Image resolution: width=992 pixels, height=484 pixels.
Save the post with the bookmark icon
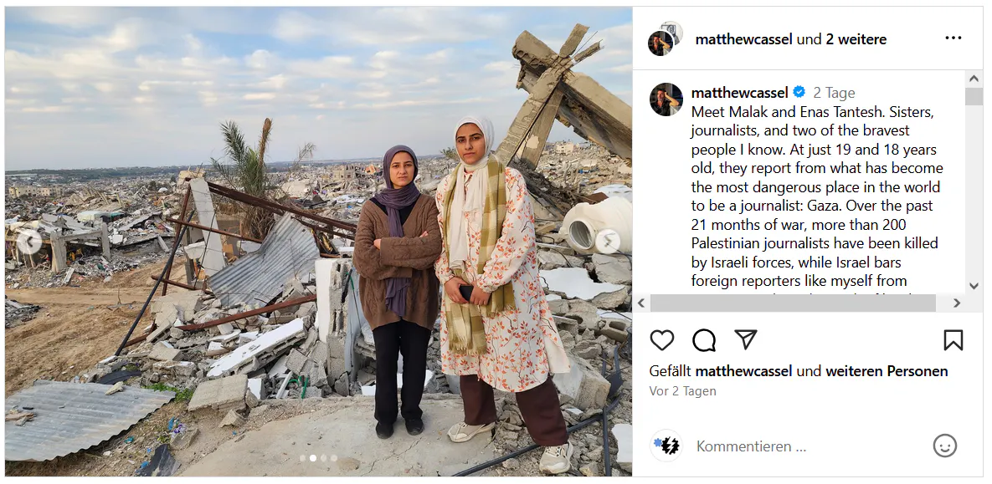tap(953, 340)
